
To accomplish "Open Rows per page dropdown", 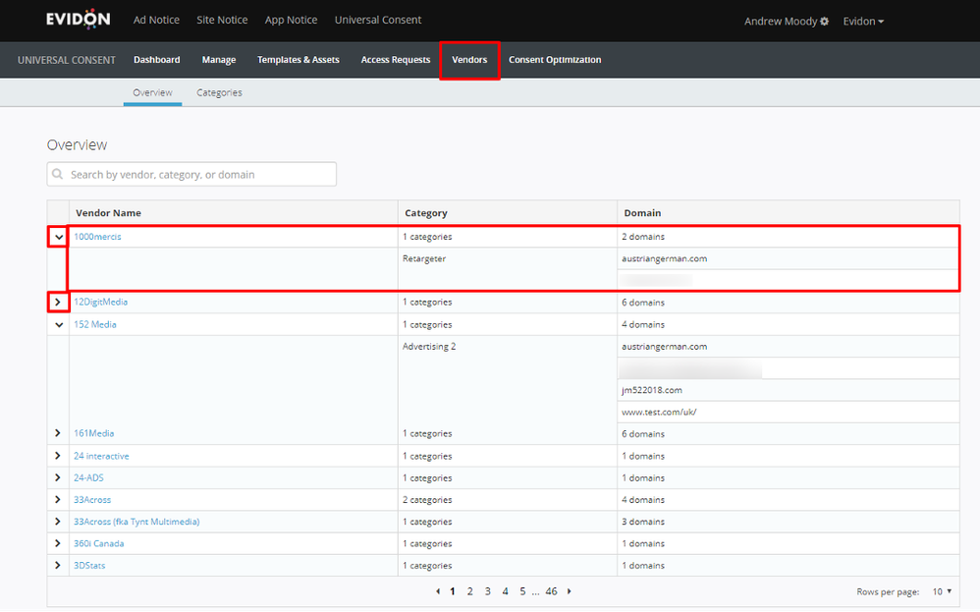I will coord(942,591).
